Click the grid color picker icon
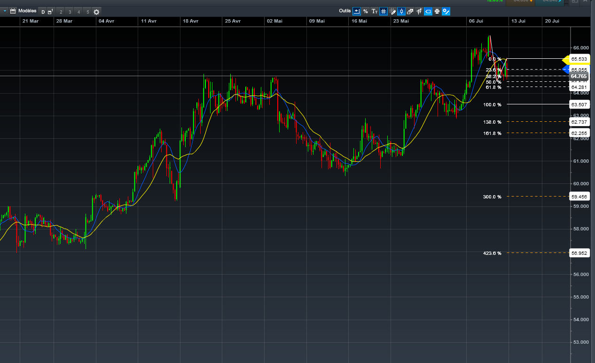 click(x=392, y=11)
